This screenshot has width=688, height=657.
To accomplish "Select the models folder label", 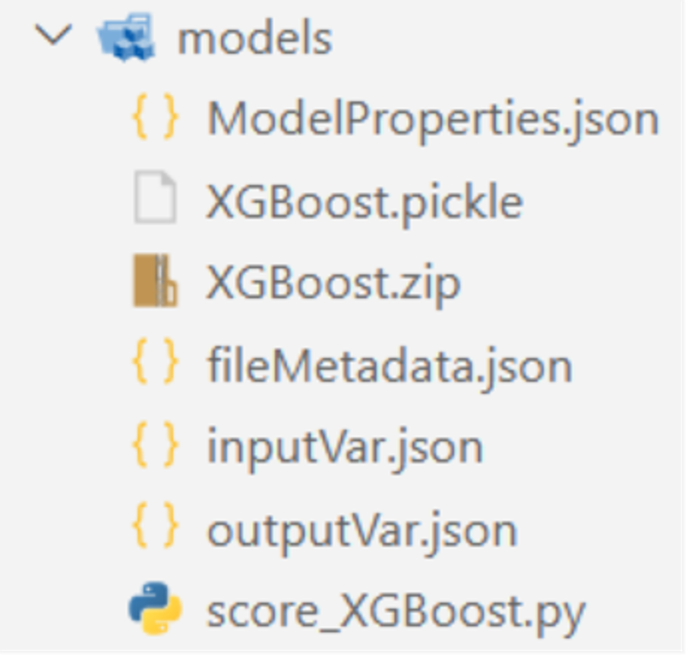I will point(254,39).
